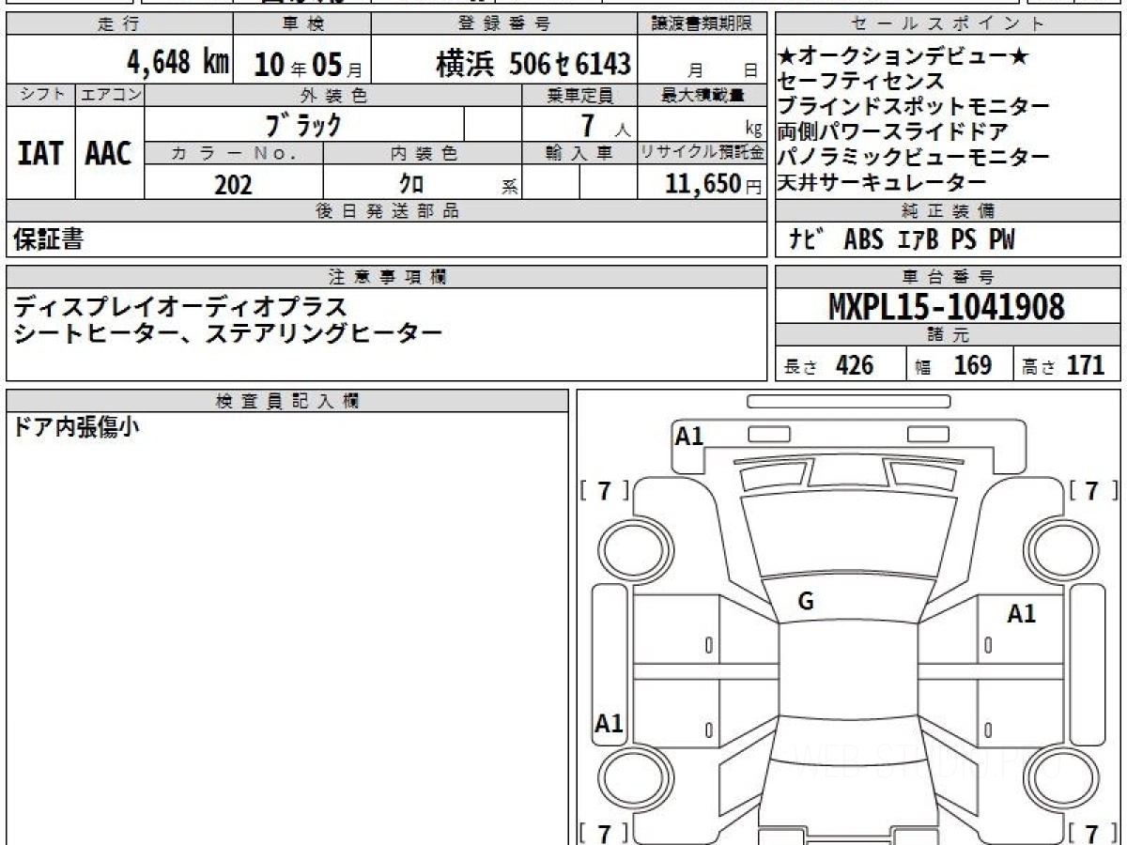Click the 最大積載量 header
The width and height of the screenshot is (1127, 845).
pyautogui.click(x=703, y=95)
